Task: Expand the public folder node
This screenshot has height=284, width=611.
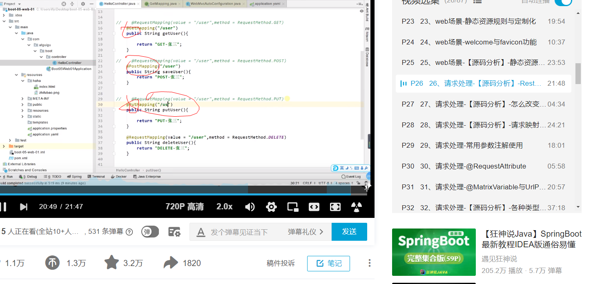Action: 23,104
